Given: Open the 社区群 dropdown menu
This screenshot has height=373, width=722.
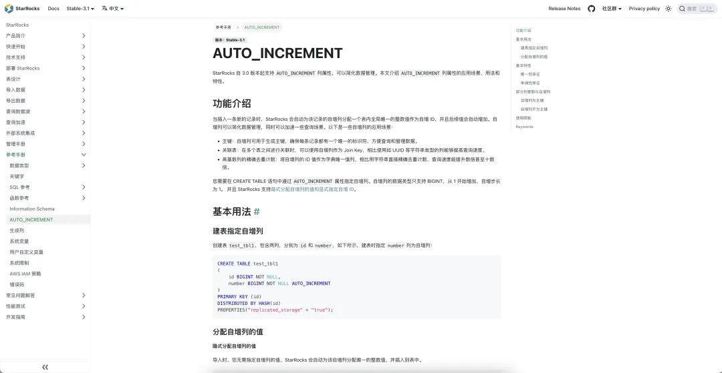Looking at the screenshot, I should pos(612,9).
